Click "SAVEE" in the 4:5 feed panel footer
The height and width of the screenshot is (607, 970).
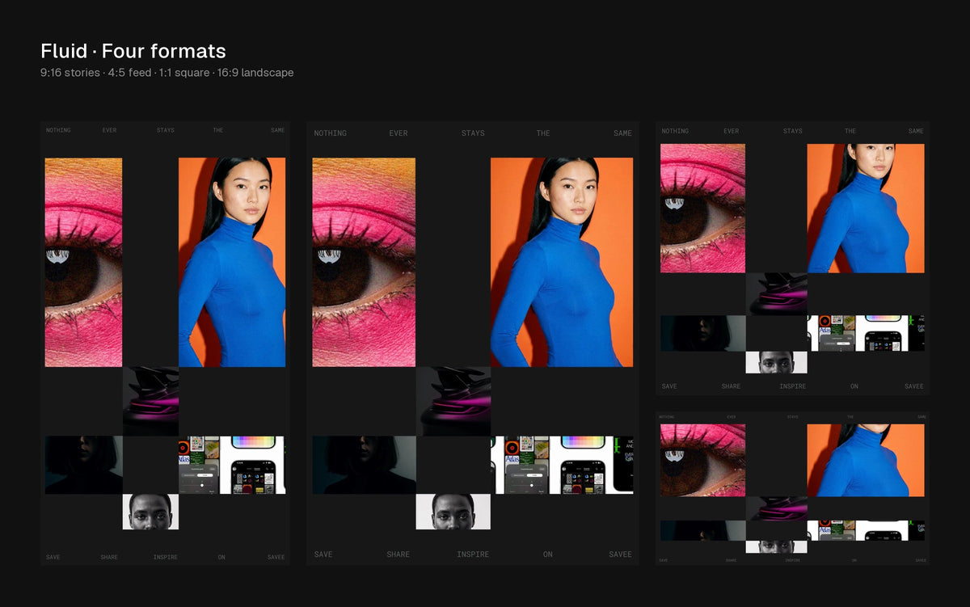coord(621,554)
